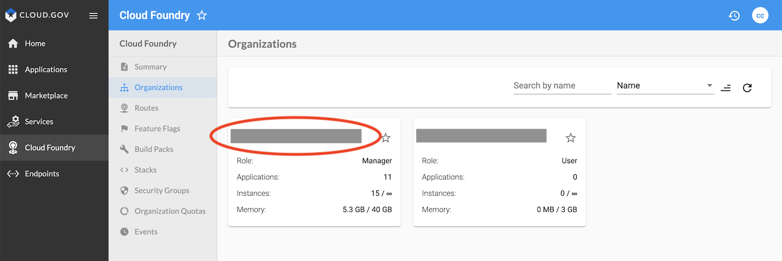Click the 15 / ∞ instances value
The height and width of the screenshot is (261, 782).
(381, 193)
